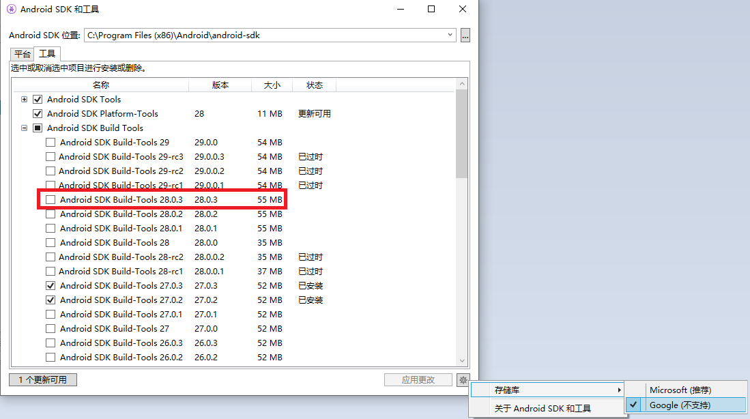Screen dimensions: 750x419
Task: Click the checkmark next to Google (不支持)
Action: 633,405
